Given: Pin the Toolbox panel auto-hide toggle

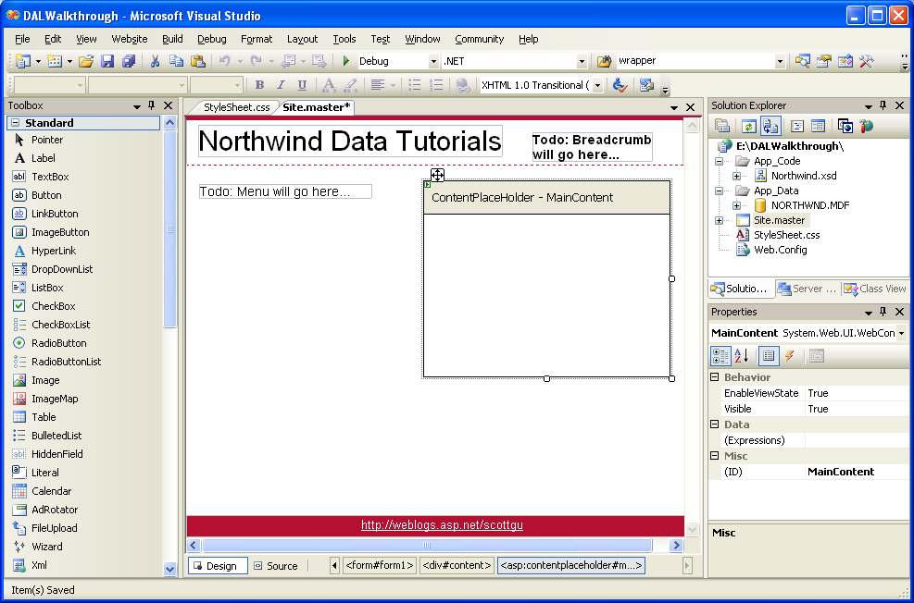Looking at the screenshot, I should 152,105.
